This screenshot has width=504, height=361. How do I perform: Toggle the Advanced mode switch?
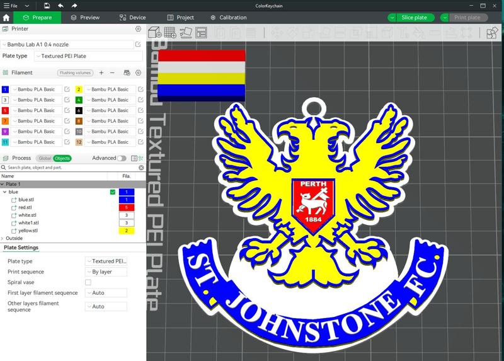click(x=122, y=158)
